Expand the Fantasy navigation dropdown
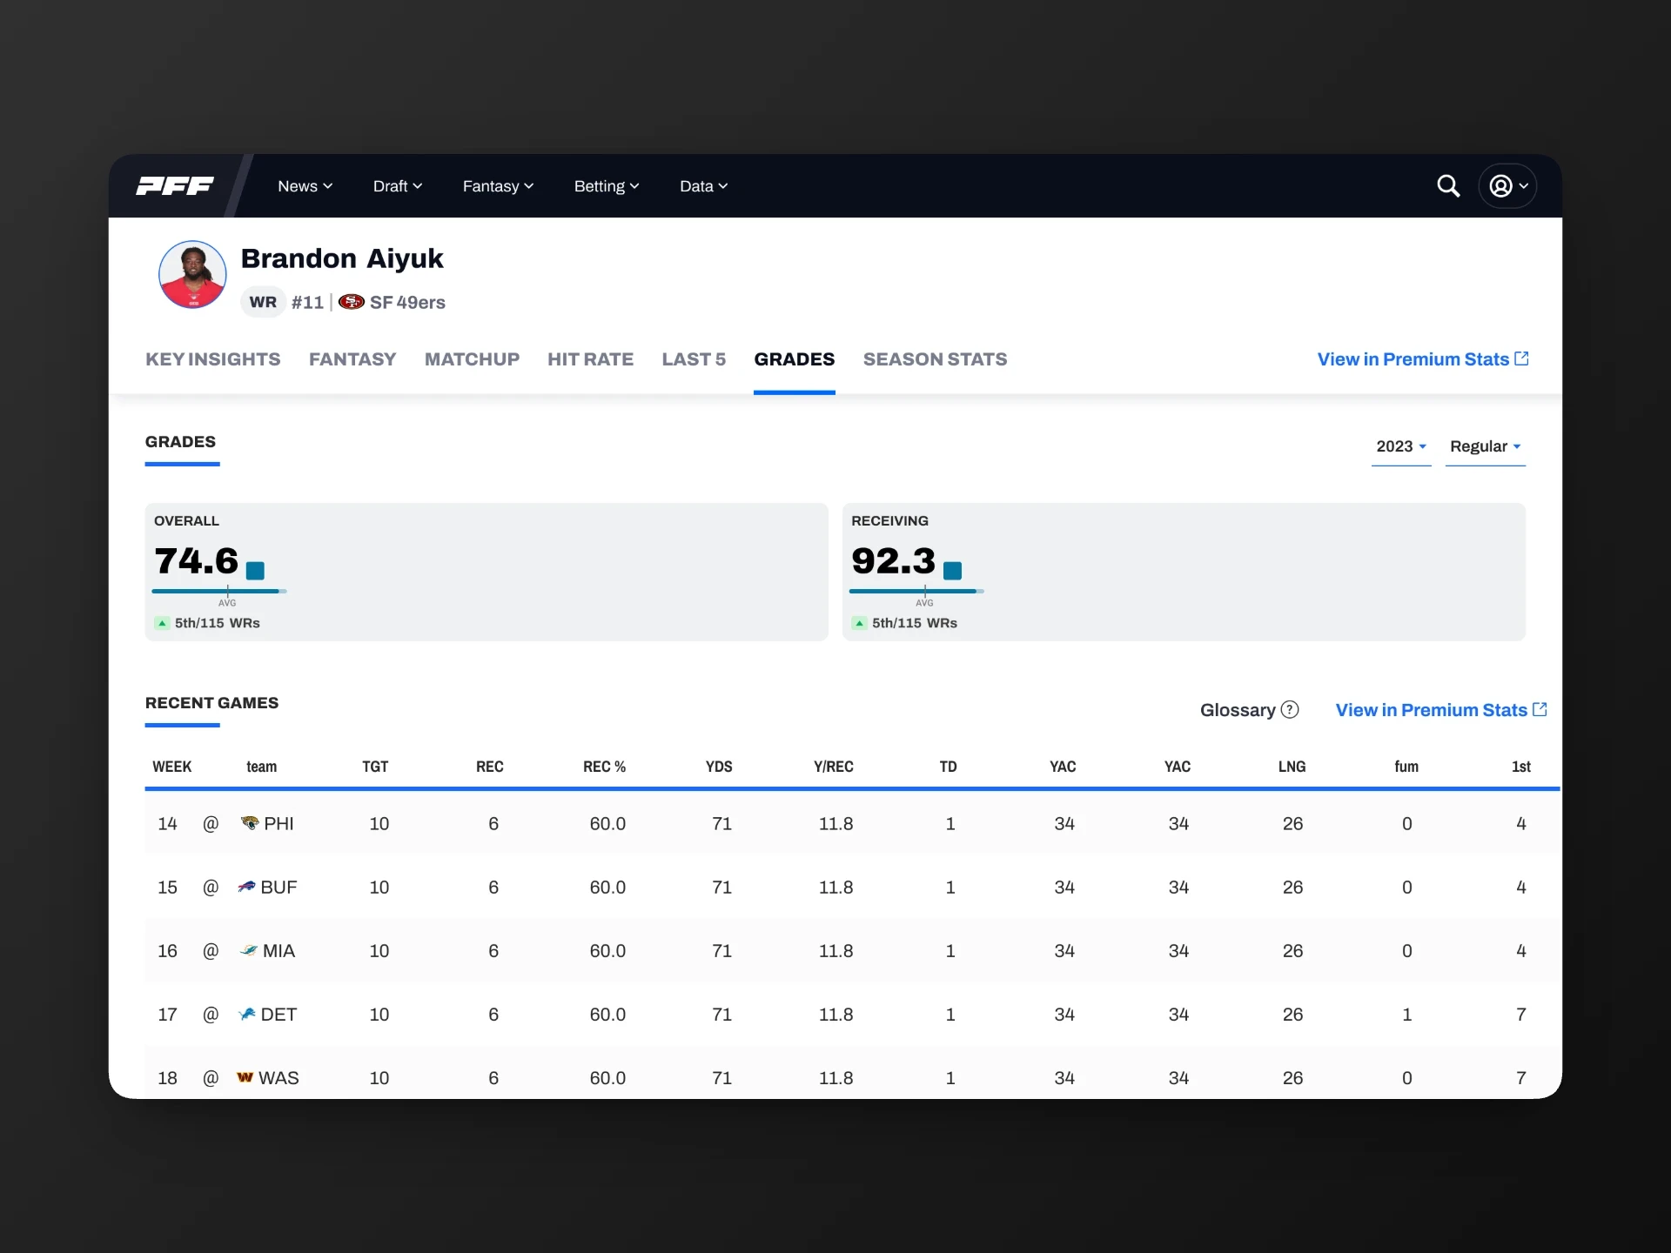The image size is (1671, 1253). point(498,186)
